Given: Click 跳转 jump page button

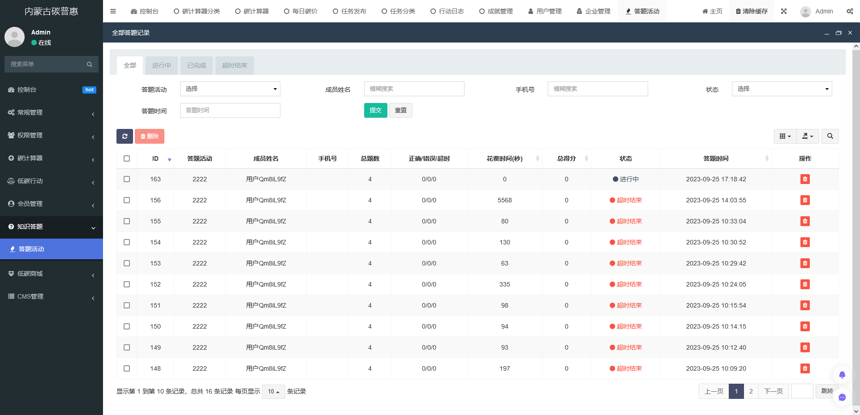Looking at the screenshot, I should pyautogui.click(x=827, y=391).
